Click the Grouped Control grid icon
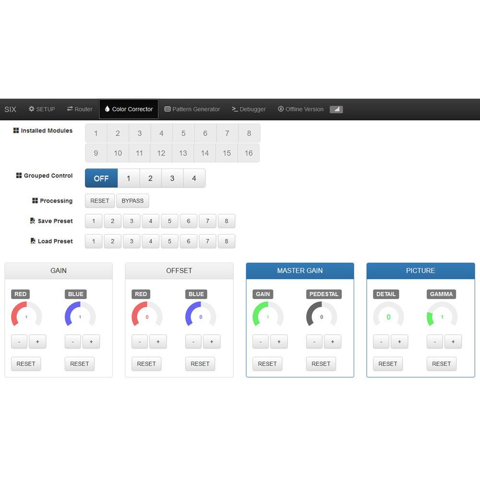The image size is (480, 480). [x=19, y=175]
